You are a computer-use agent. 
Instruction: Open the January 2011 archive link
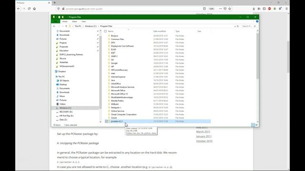(203, 136)
